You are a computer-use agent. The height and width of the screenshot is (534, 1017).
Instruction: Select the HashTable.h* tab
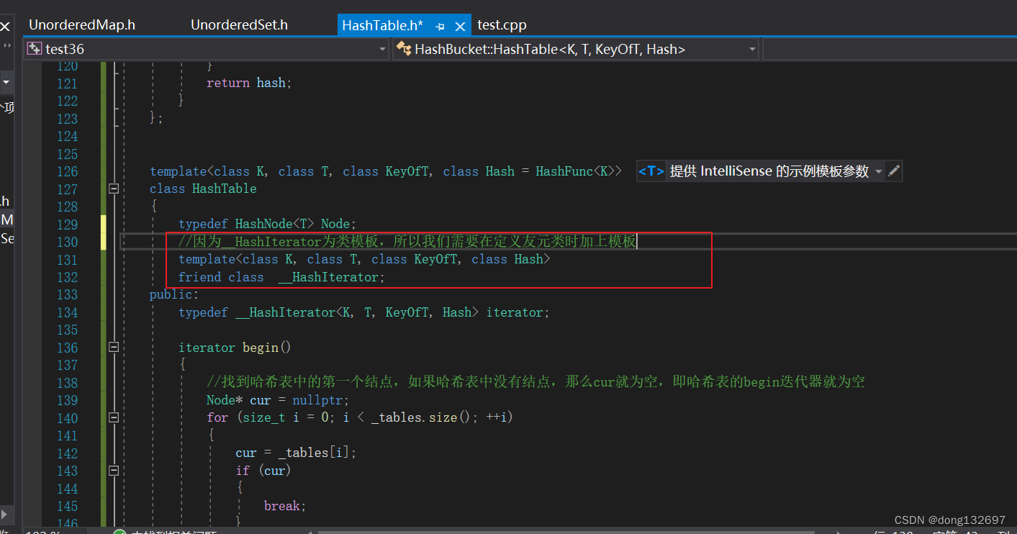click(383, 25)
